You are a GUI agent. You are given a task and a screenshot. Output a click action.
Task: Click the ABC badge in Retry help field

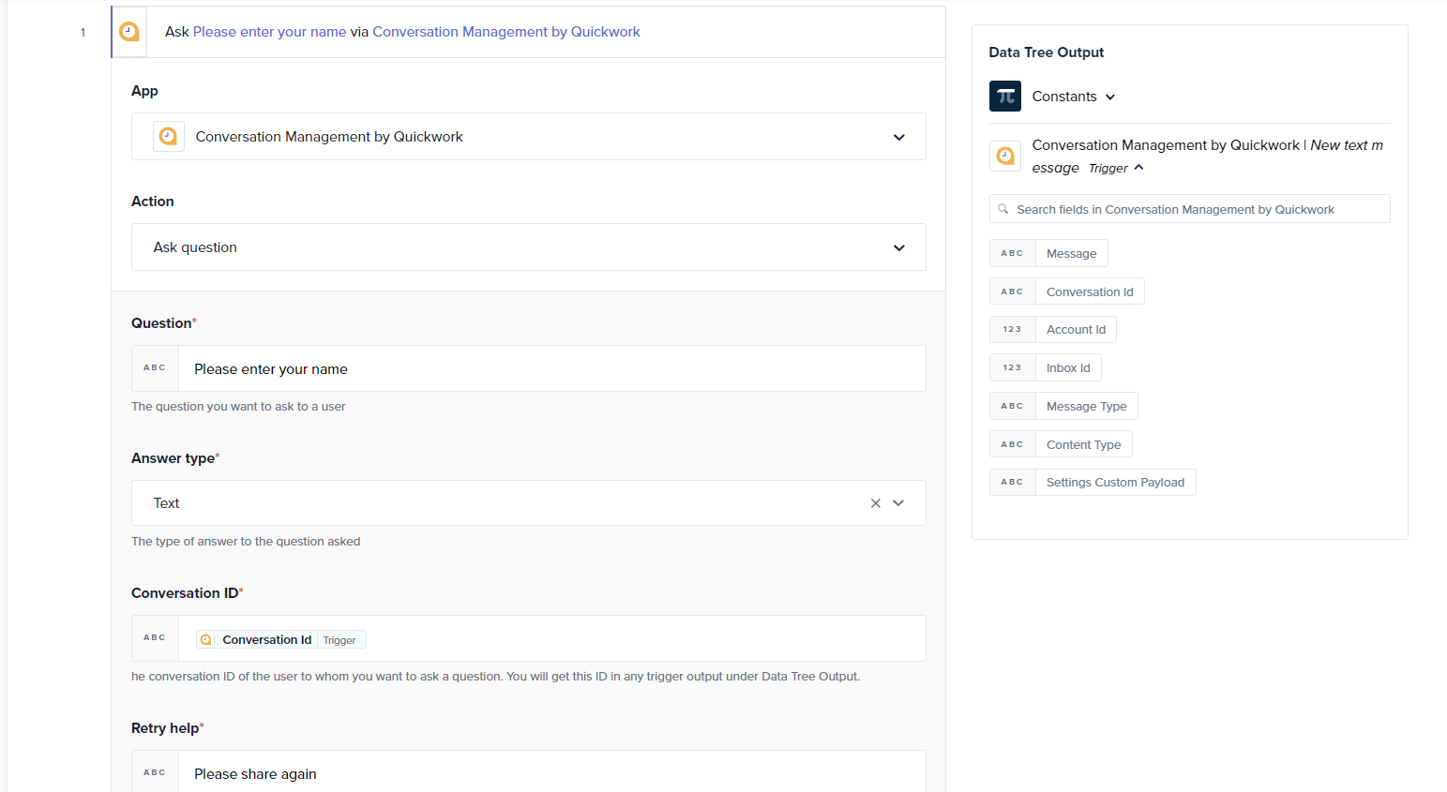(x=155, y=772)
